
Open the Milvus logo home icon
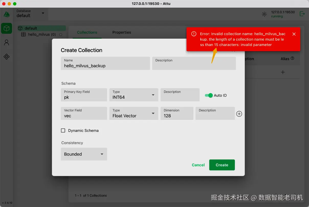click(x=7, y=15)
